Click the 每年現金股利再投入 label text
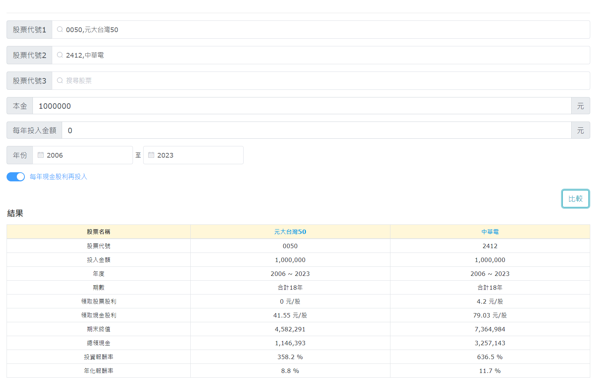Screen dimensions: 603x385 [x=58, y=177]
